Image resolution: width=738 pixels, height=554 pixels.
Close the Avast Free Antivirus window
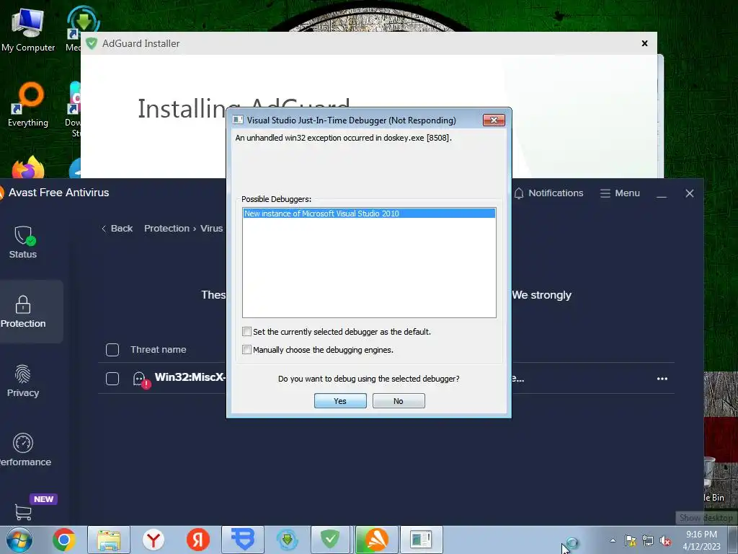(x=690, y=193)
